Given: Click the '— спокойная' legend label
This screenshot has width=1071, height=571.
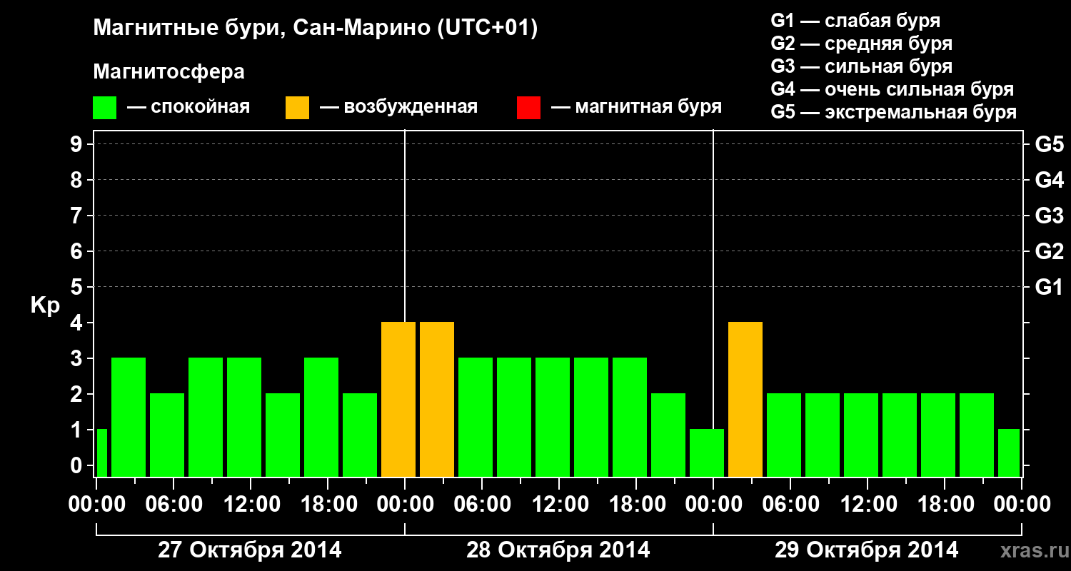Looking at the screenshot, I should click(188, 107).
